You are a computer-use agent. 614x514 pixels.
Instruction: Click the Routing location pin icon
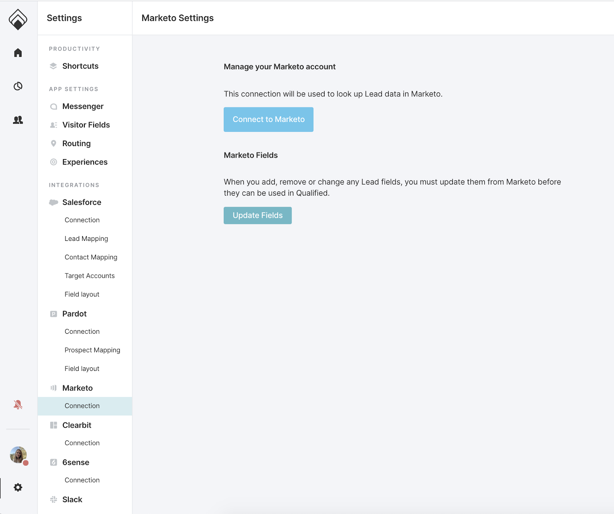(54, 143)
